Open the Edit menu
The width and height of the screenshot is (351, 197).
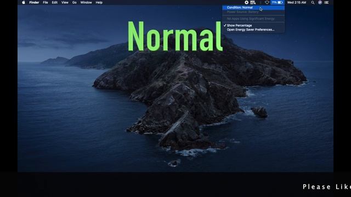pyautogui.click(x=55, y=2)
